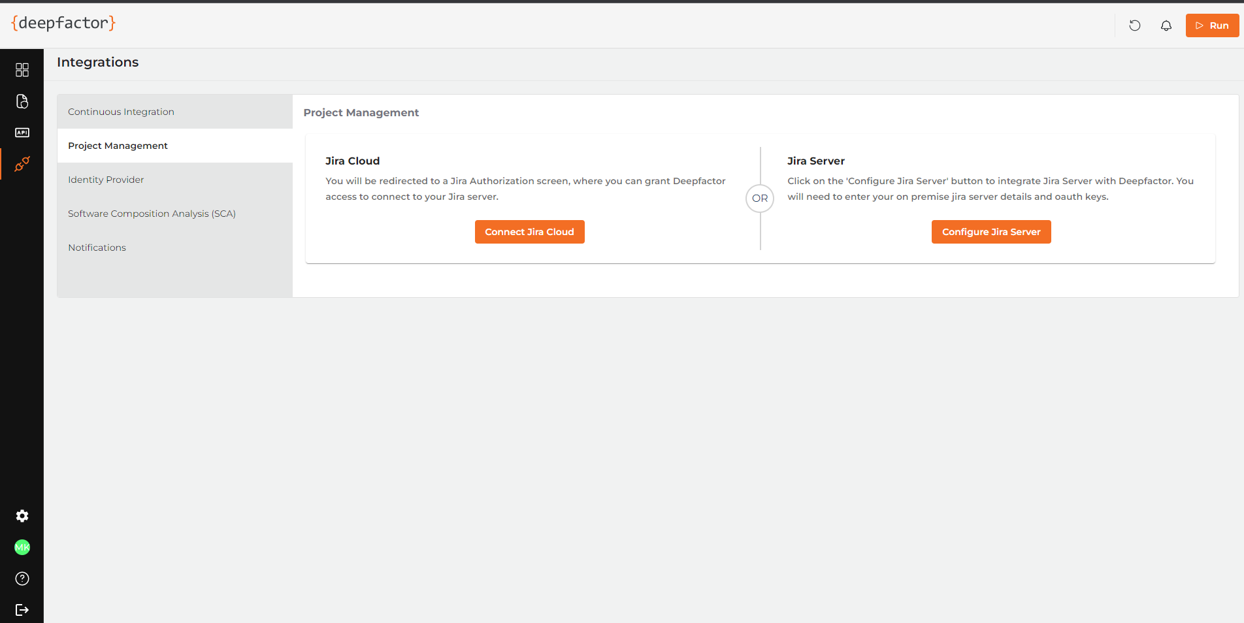The height and width of the screenshot is (623, 1244).
Task: Open Software Composition Analysis (SCA) tab
Action: coord(175,214)
